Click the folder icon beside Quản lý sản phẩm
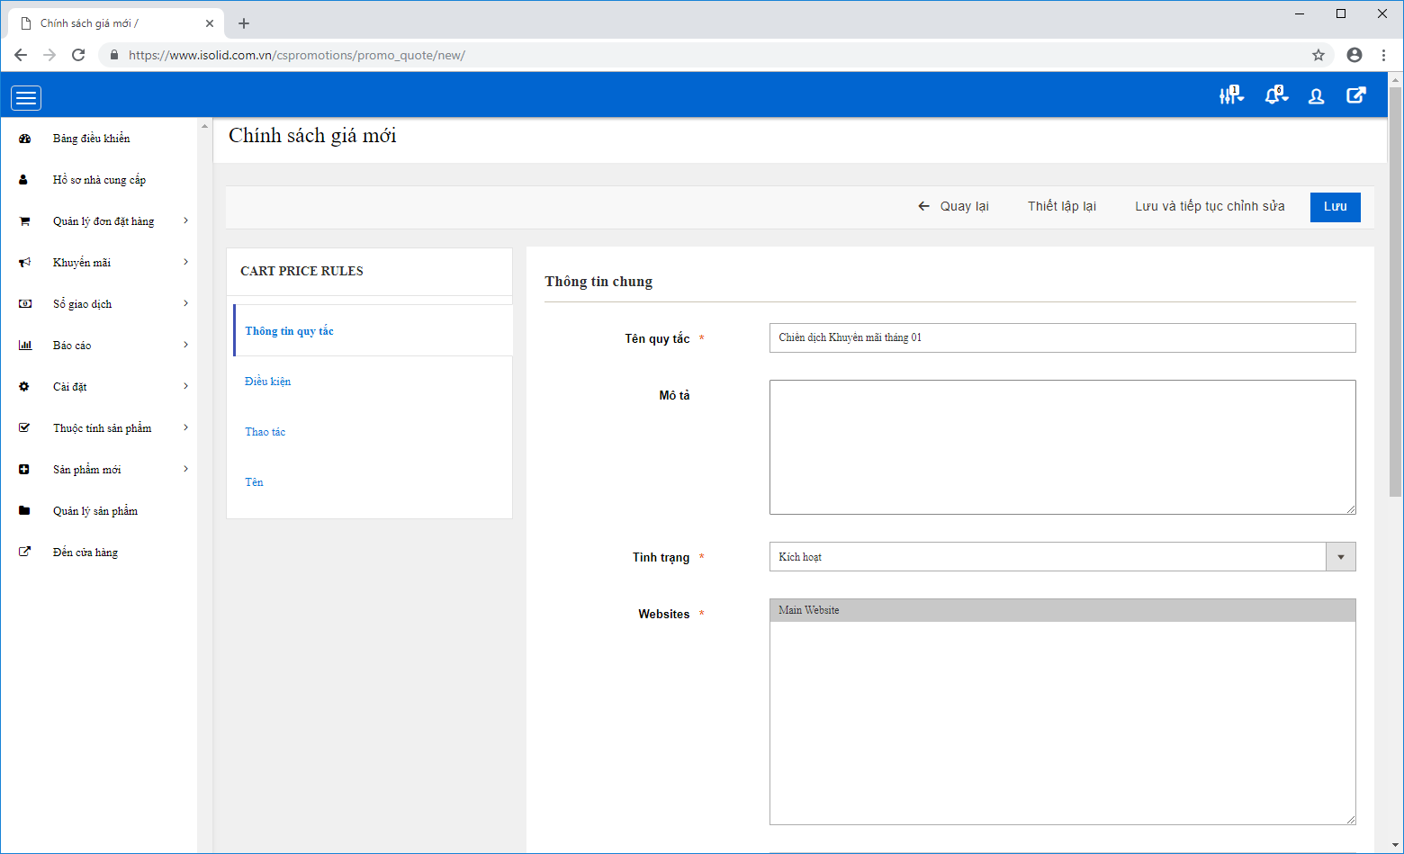 (24, 511)
